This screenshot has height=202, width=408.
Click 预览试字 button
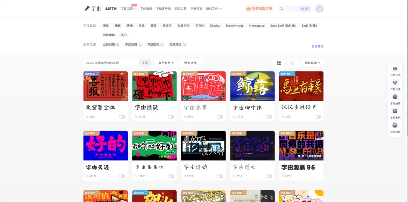(190, 63)
